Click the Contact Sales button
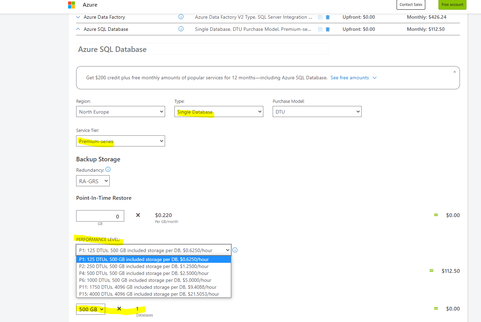The width and height of the screenshot is (481, 322). coord(411,5)
